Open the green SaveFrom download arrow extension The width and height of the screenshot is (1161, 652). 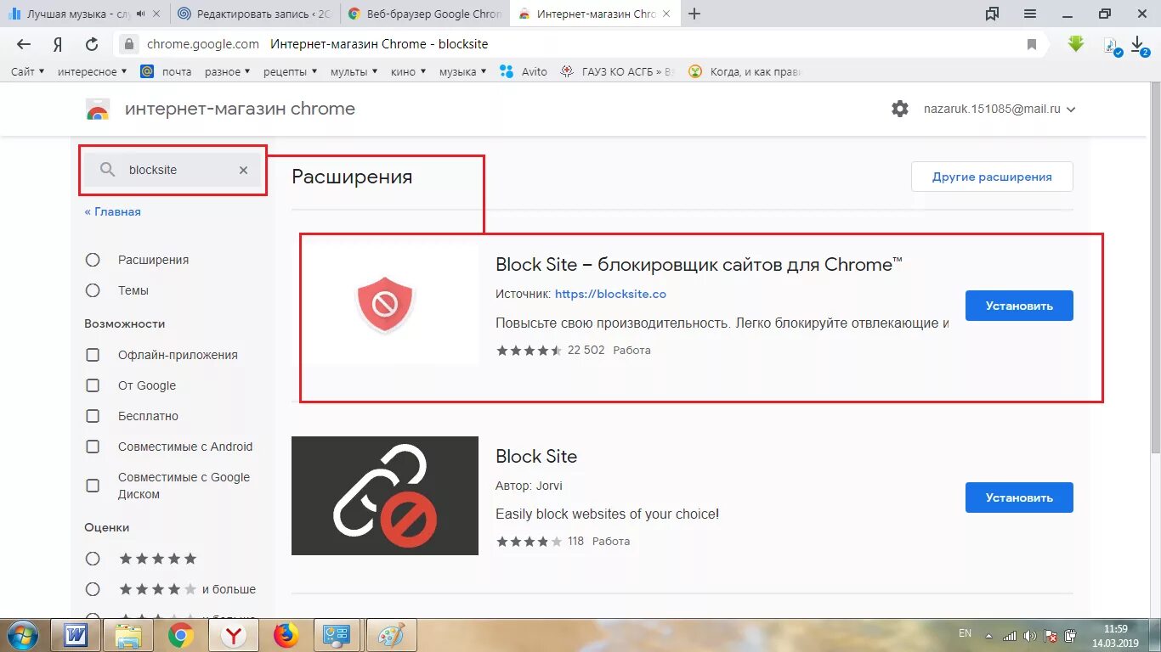click(1076, 43)
